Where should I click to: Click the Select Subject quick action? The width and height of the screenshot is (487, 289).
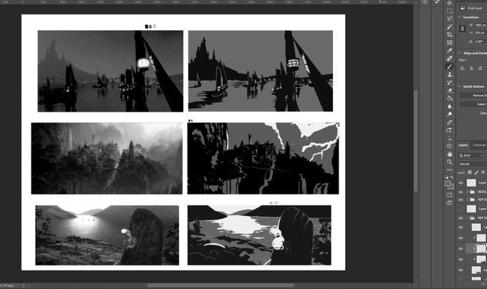click(473, 104)
